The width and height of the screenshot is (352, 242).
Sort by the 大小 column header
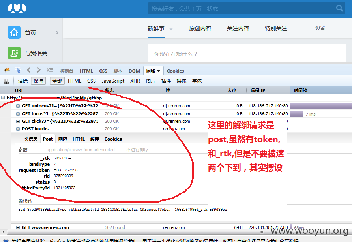point(232,90)
